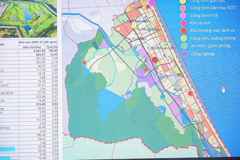
Task: Click the large dark red marker near THCS Xuân Liên
Action: (155, 60)
